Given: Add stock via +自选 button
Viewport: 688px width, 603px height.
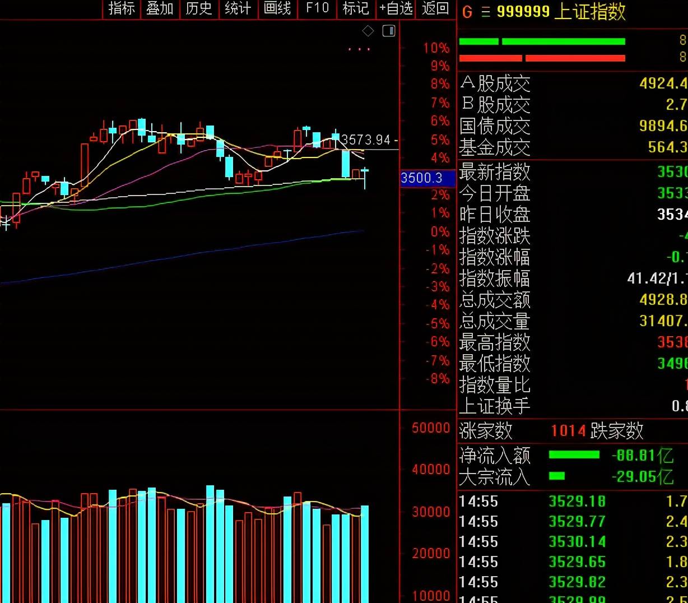Looking at the screenshot, I should (396, 8).
